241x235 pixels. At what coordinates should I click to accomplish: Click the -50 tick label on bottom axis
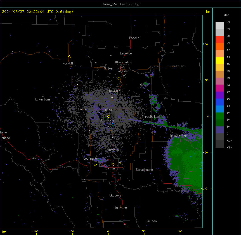(71, 231)
